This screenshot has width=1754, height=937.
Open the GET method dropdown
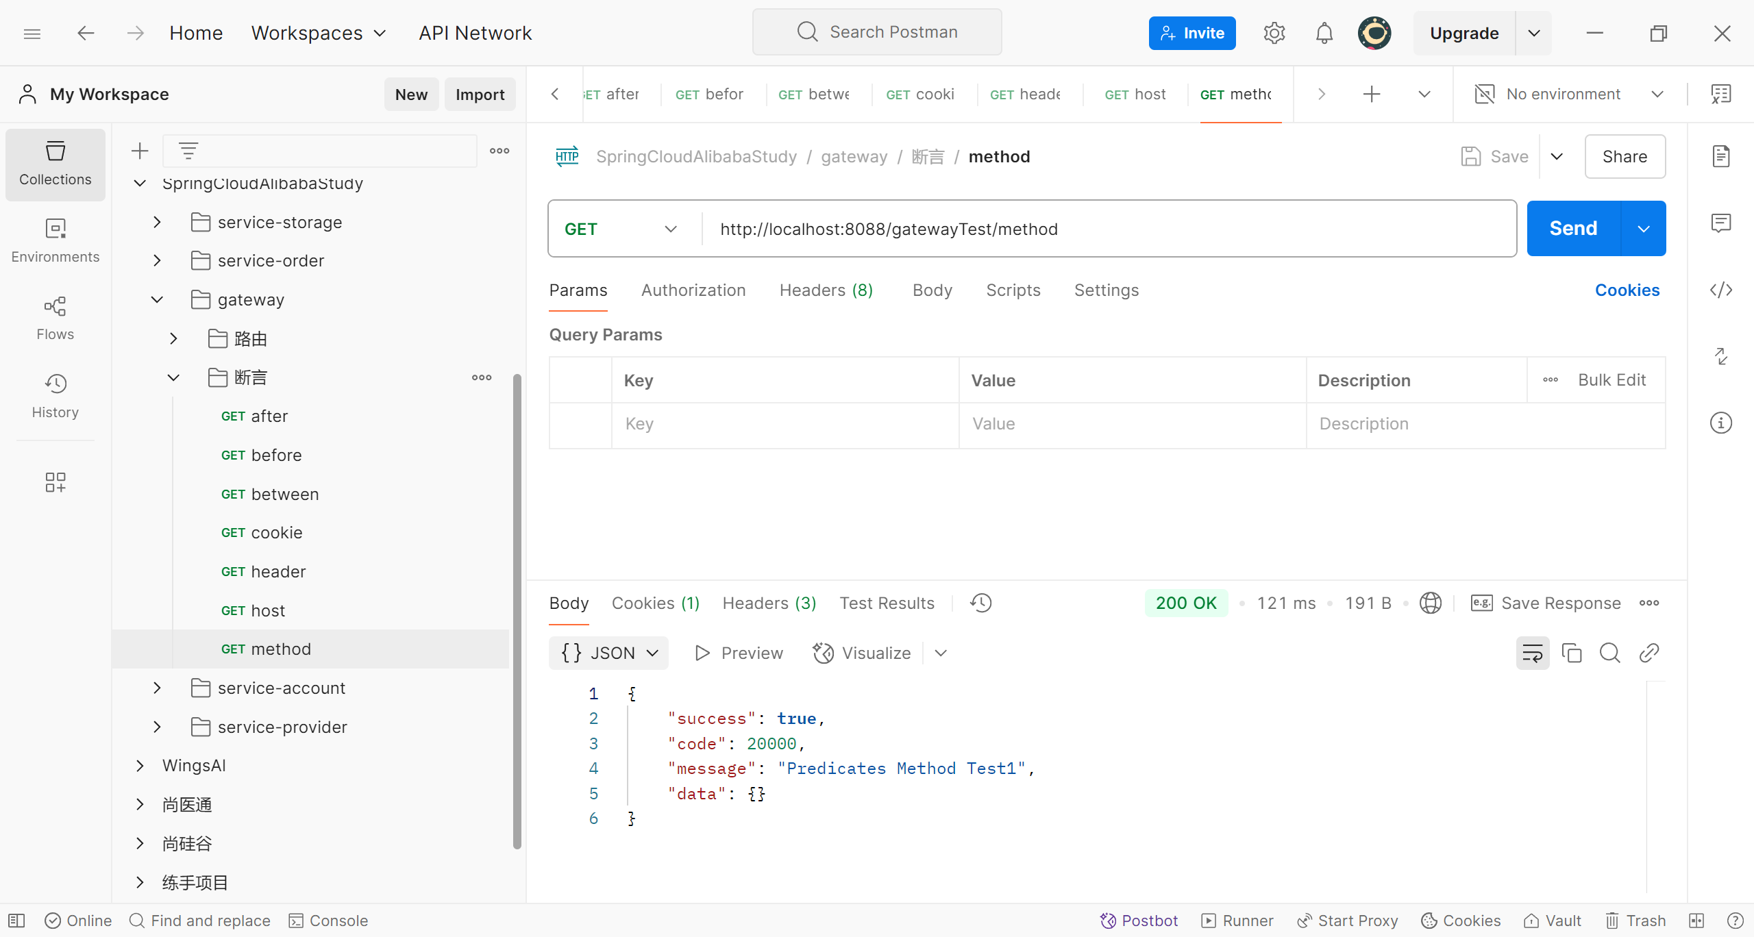click(x=621, y=229)
